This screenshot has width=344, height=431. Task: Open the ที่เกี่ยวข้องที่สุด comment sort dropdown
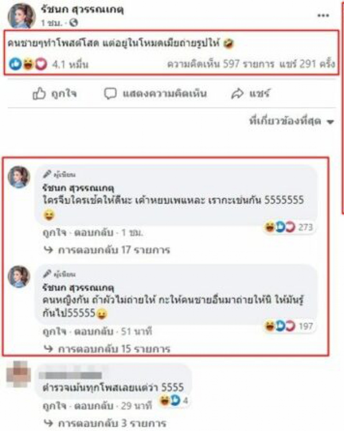click(292, 121)
